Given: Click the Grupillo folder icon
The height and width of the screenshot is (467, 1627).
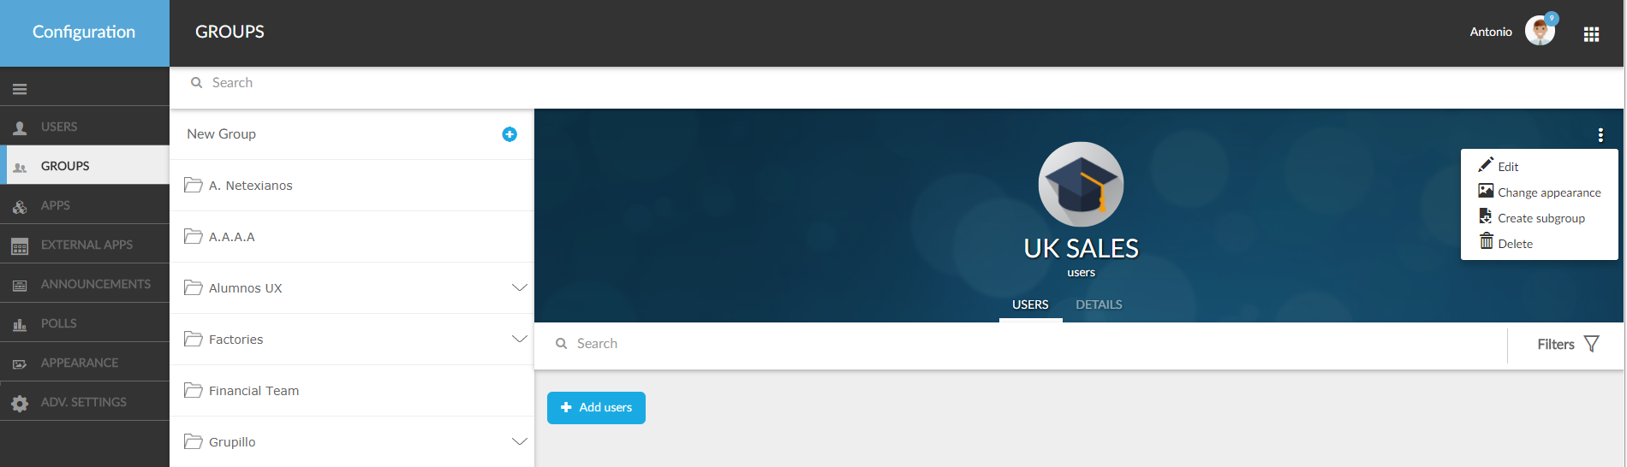Looking at the screenshot, I should click(194, 441).
